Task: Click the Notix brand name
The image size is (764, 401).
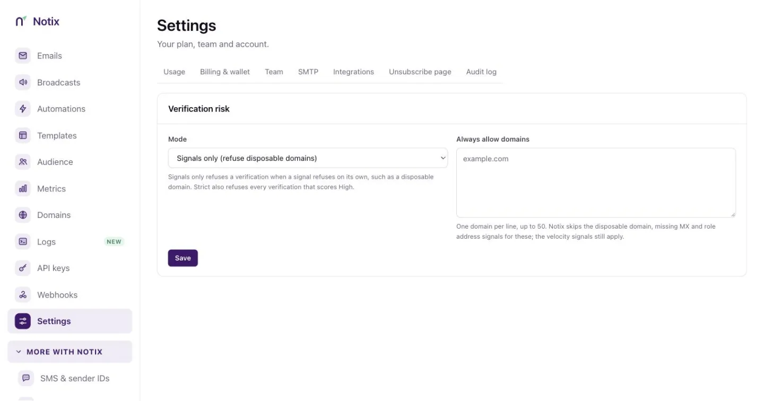Action: tap(46, 21)
